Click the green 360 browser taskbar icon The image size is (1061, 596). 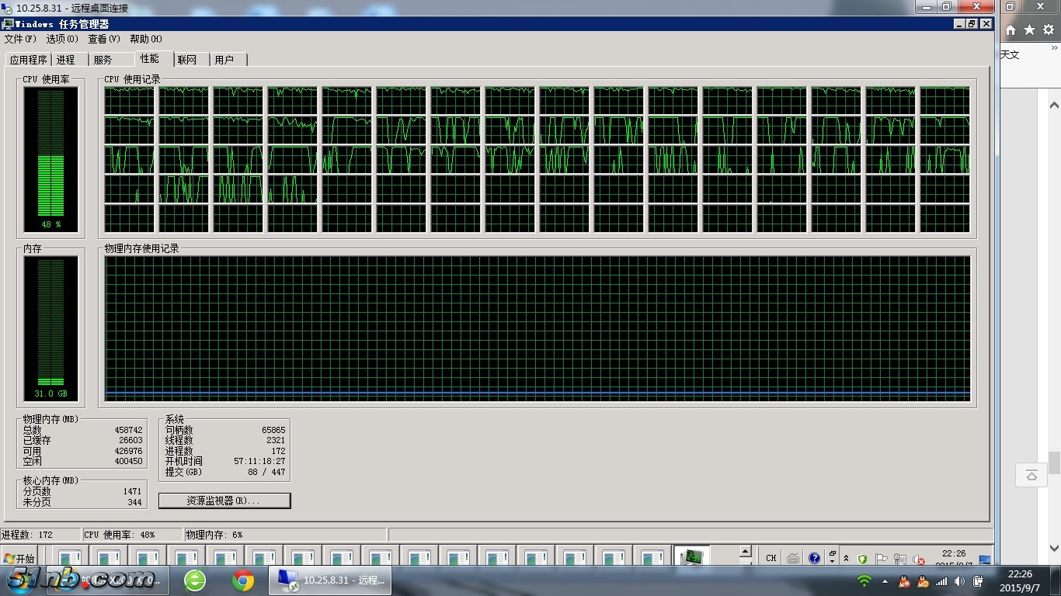click(195, 580)
